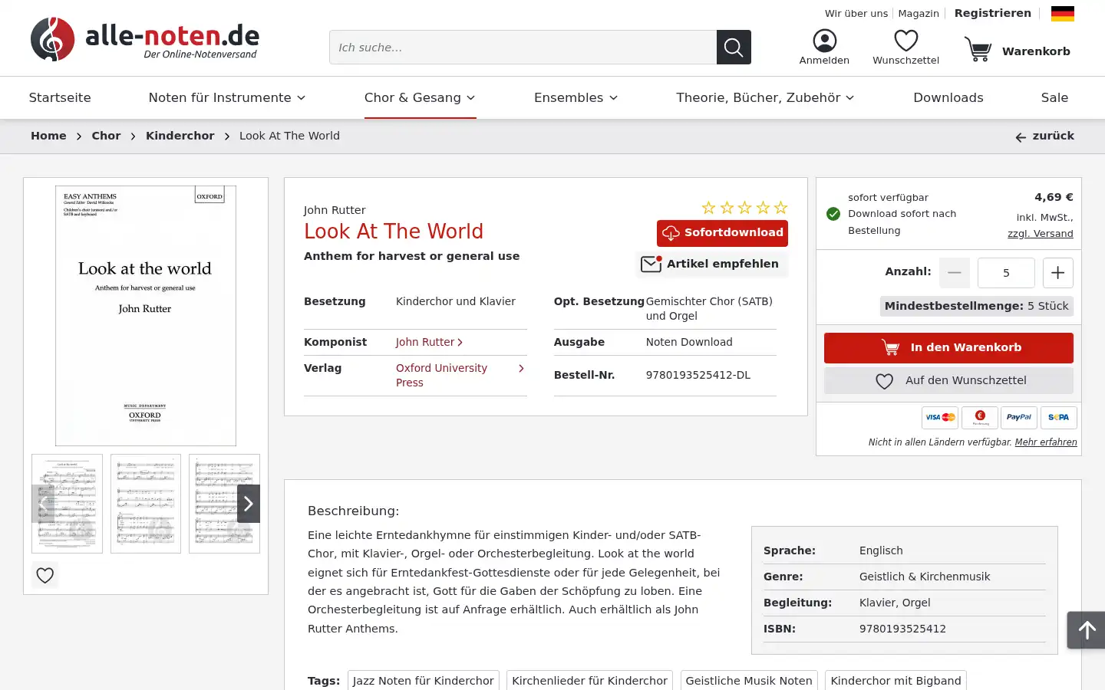Click tag Kirchenlieder für Kinderchor

click(589, 681)
